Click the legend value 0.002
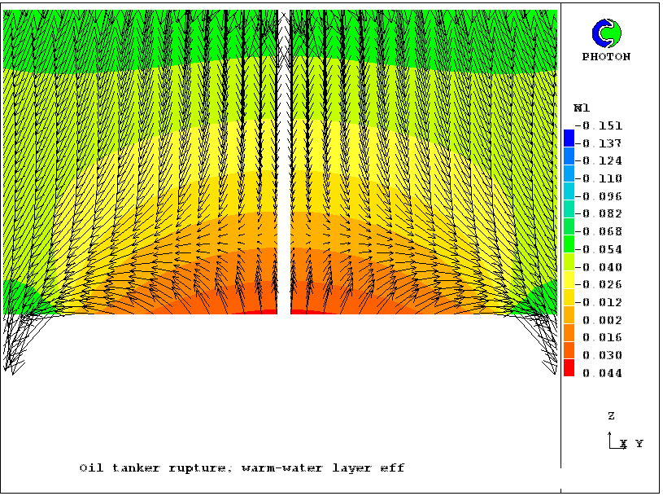Image resolution: width=663 pixels, height=496 pixels. tap(602, 321)
